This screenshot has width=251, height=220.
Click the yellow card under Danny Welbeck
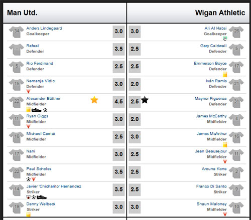[x=28, y=214]
